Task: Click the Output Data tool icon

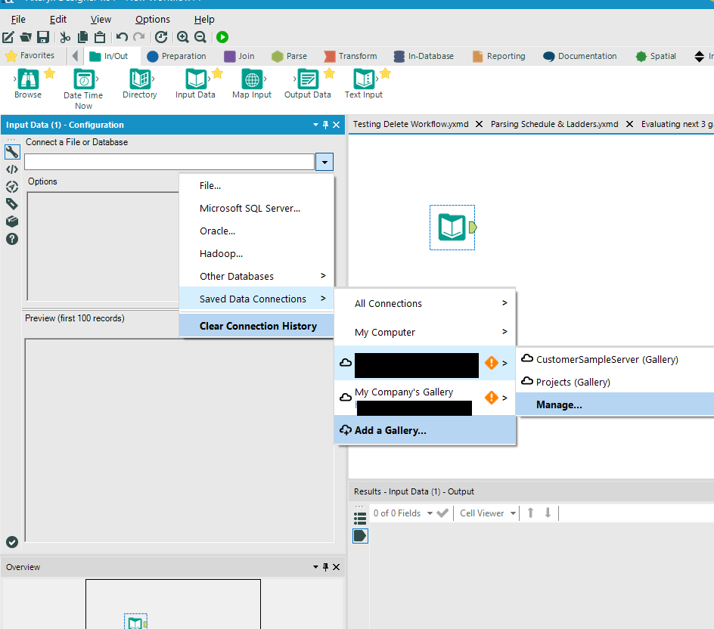Action: coord(308,79)
